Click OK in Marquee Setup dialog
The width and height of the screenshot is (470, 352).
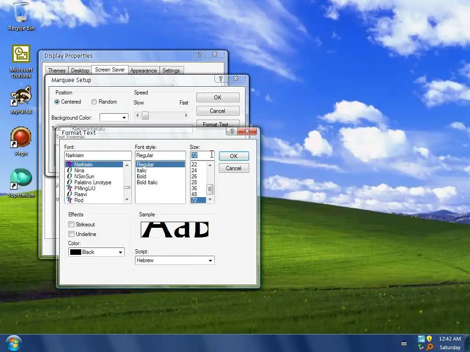[x=218, y=98]
